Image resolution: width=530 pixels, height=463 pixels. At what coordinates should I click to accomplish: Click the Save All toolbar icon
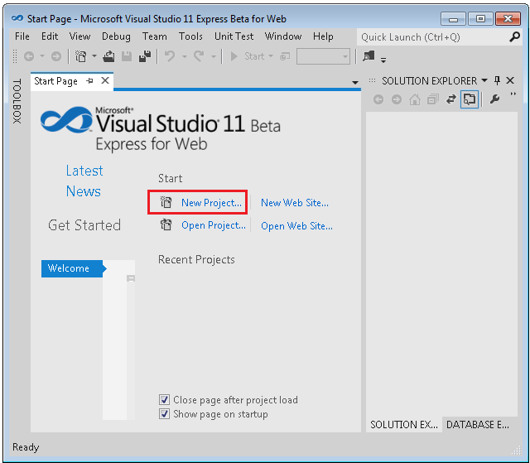(145, 56)
